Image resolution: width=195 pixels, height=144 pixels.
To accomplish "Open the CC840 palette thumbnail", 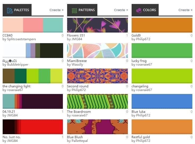I will point(33,25).
